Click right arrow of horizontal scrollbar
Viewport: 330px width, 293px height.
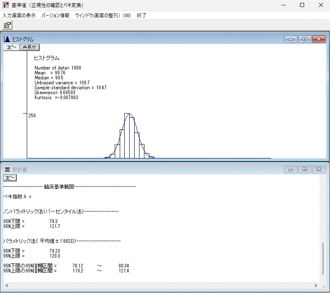316,286
